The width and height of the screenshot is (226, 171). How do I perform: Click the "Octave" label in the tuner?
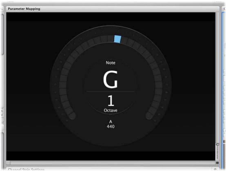pos(111,110)
